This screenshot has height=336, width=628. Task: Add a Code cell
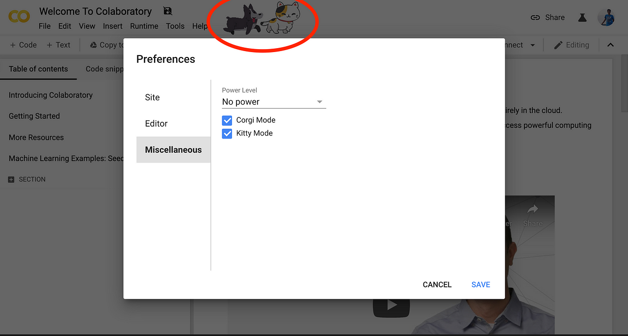point(23,45)
